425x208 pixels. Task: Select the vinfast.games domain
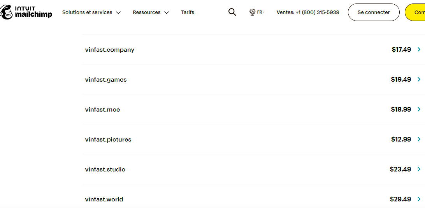106,80
